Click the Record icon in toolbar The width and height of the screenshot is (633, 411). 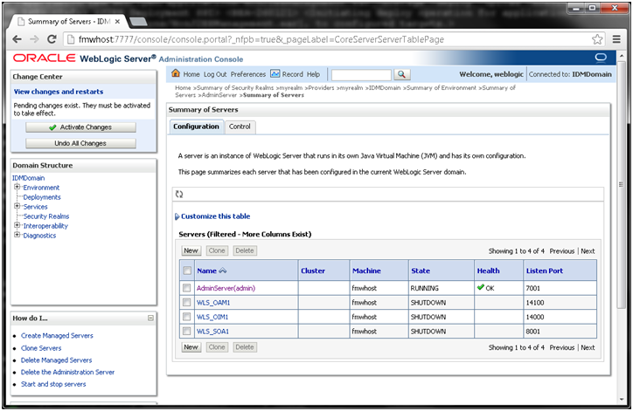tap(275, 74)
